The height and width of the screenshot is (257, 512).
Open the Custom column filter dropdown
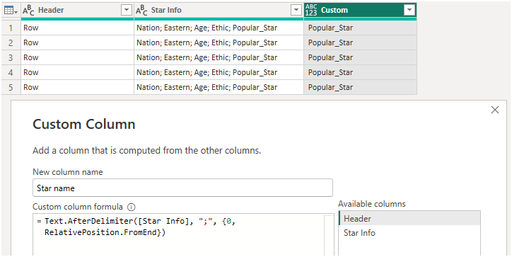click(409, 11)
